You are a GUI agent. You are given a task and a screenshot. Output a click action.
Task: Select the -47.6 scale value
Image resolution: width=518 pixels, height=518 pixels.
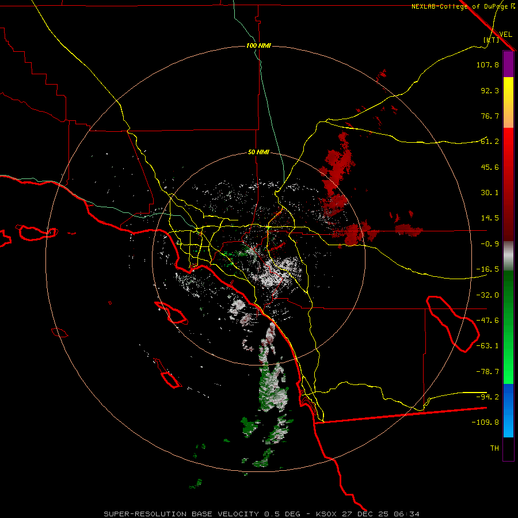(487, 321)
